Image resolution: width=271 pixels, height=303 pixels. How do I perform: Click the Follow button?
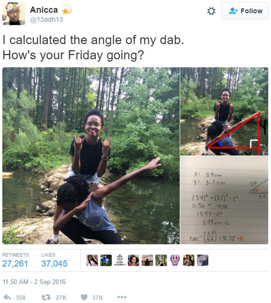coord(245,11)
